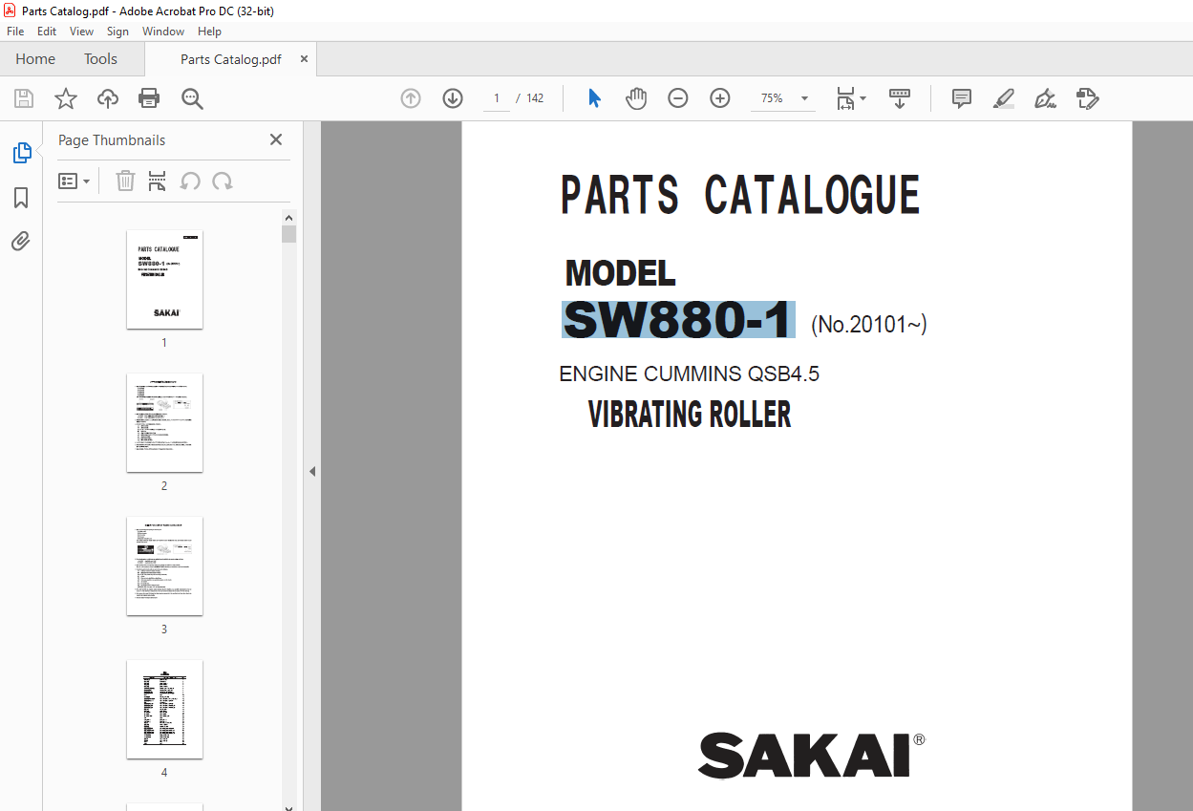Click the VIBRATING ROLLER text
Viewport: 1193px width, 811px height.
pos(690,415)
